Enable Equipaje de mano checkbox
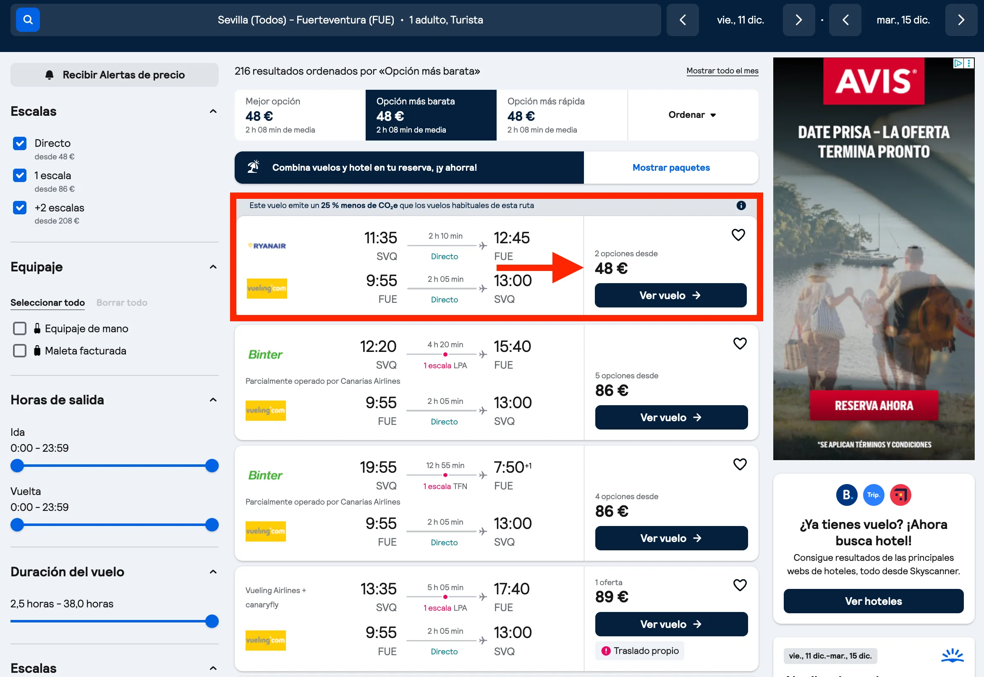Image resolution: width=984 pixels, height=677 pixels. pyautogui.click(x=20, y=328)
